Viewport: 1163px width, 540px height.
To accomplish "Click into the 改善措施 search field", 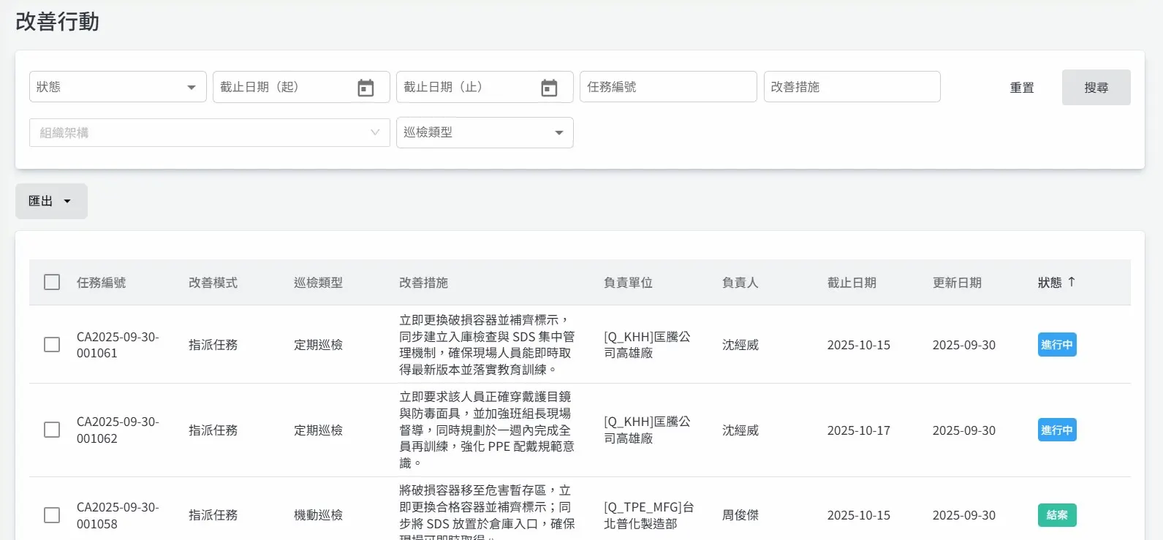I will pyautogui.click(x=852, y=87).
